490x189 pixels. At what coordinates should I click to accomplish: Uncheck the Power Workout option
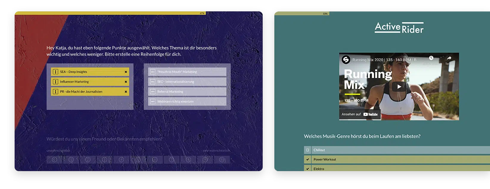point(308,159)
